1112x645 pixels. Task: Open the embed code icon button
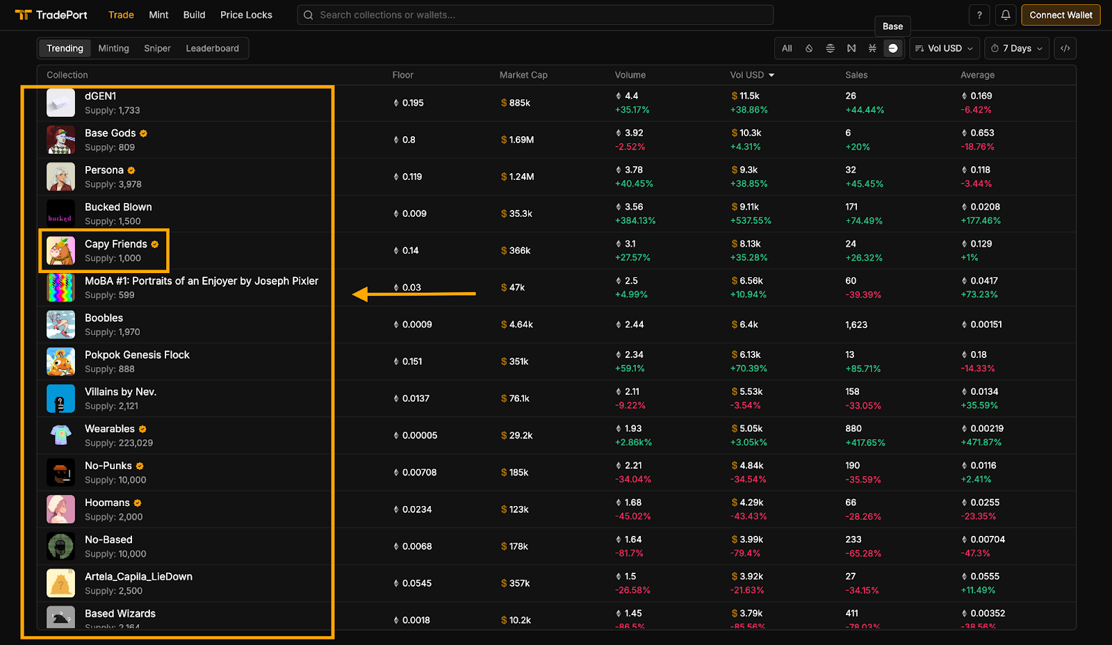[1065, 48]
